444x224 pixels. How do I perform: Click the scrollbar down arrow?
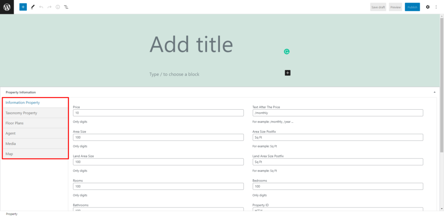pos(442,208)
